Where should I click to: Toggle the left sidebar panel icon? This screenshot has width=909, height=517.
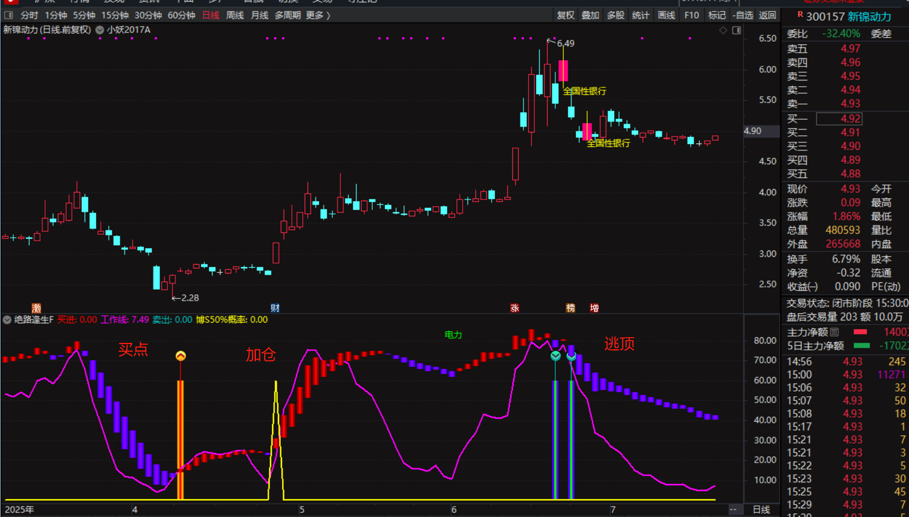[9, 15]
